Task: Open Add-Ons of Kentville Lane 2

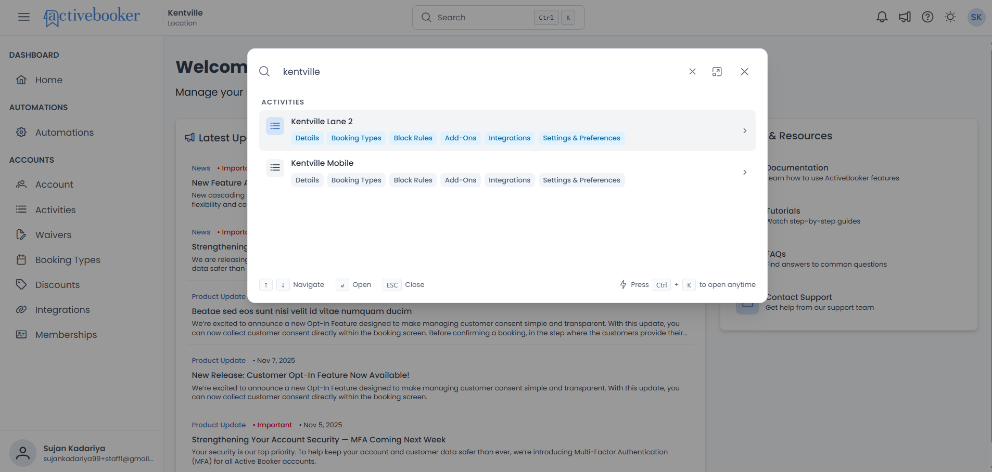Action: pyautogui.click(x=461, y=138)
